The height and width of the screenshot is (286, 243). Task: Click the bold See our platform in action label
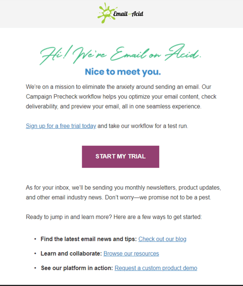click(x=77, y=268)
